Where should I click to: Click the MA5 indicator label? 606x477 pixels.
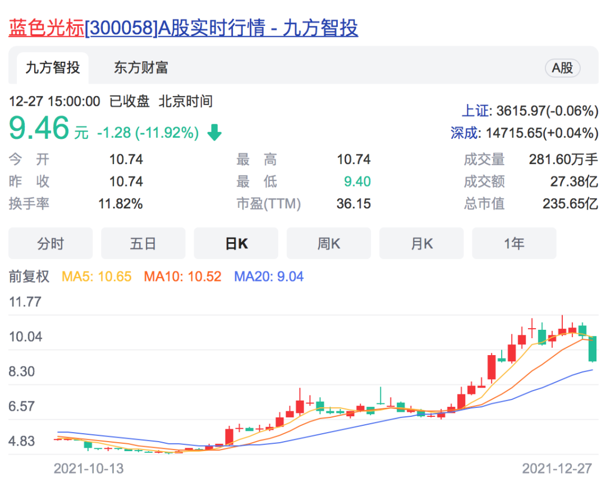point(96,276)
